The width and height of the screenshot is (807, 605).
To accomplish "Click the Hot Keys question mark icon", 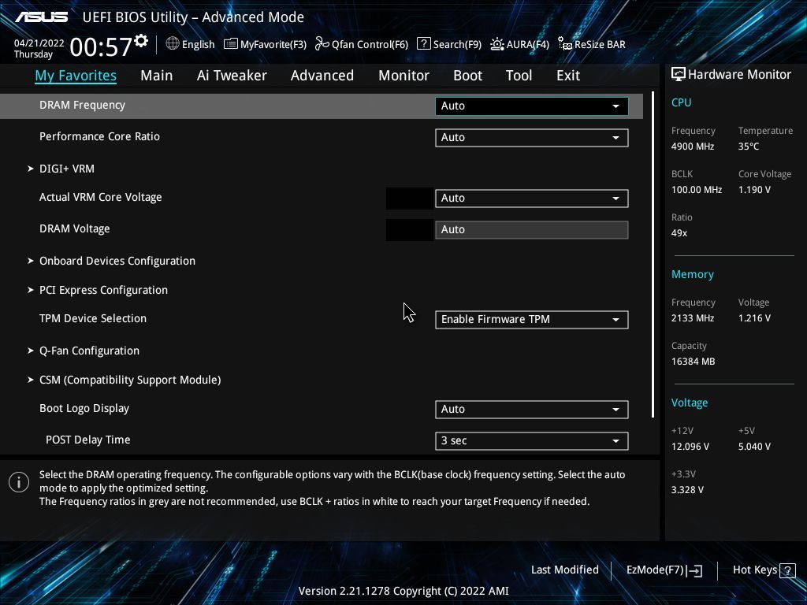I will tap(787, 570).
